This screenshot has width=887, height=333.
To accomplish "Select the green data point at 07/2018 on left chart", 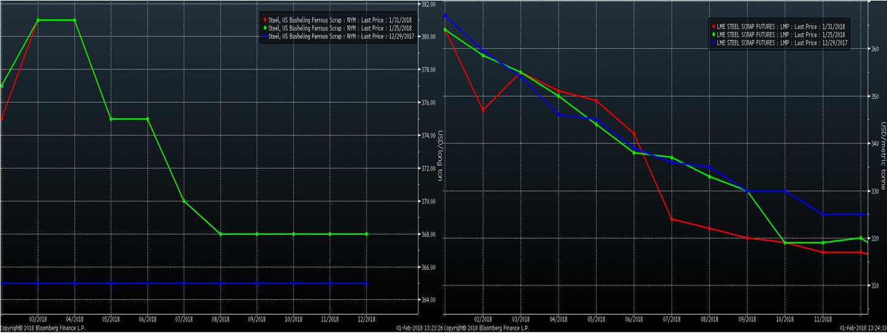I will pos(184,201).
